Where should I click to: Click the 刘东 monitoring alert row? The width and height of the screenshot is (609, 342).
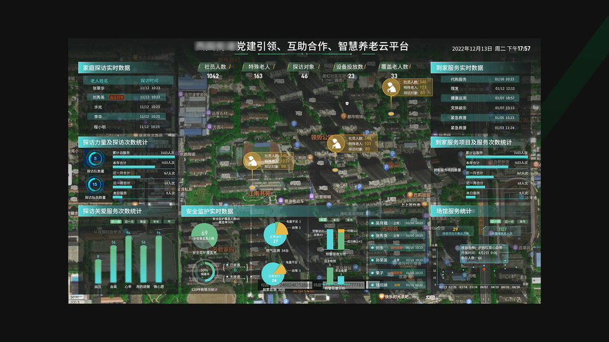point(397,248)
